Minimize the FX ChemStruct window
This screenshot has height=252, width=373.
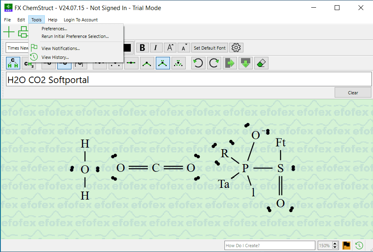coord(314,8)
